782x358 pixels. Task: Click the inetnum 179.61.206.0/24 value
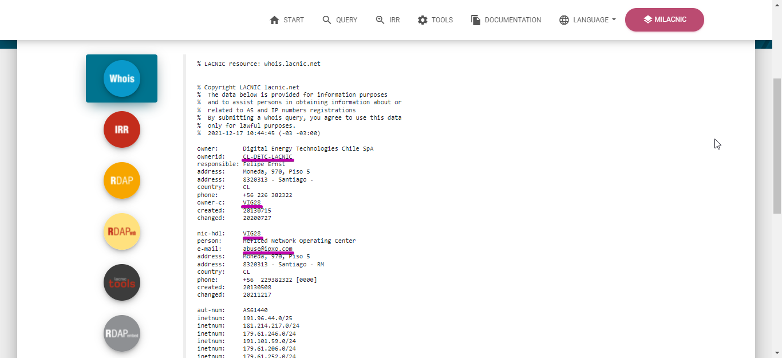coord(269,349)
